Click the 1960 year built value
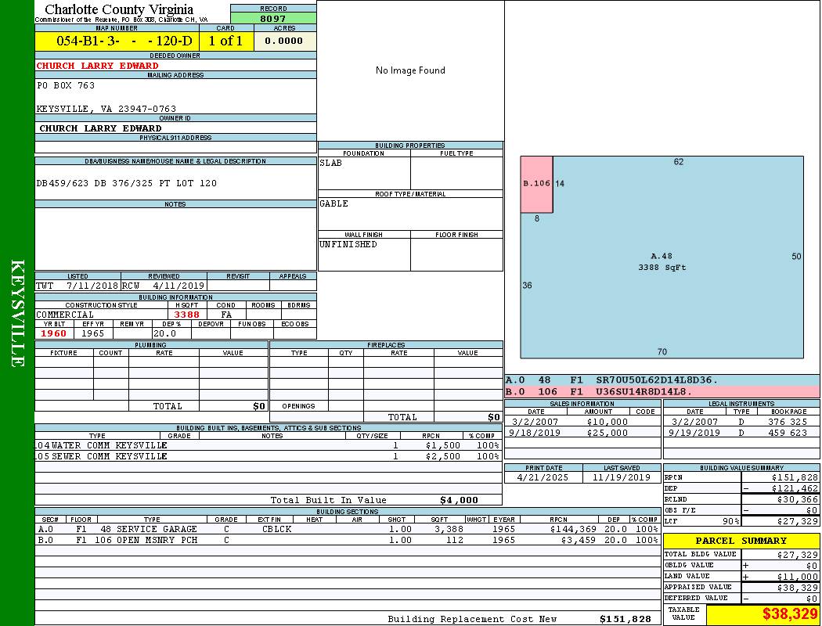This screenshot has width=822, height=626. (54, 333)
